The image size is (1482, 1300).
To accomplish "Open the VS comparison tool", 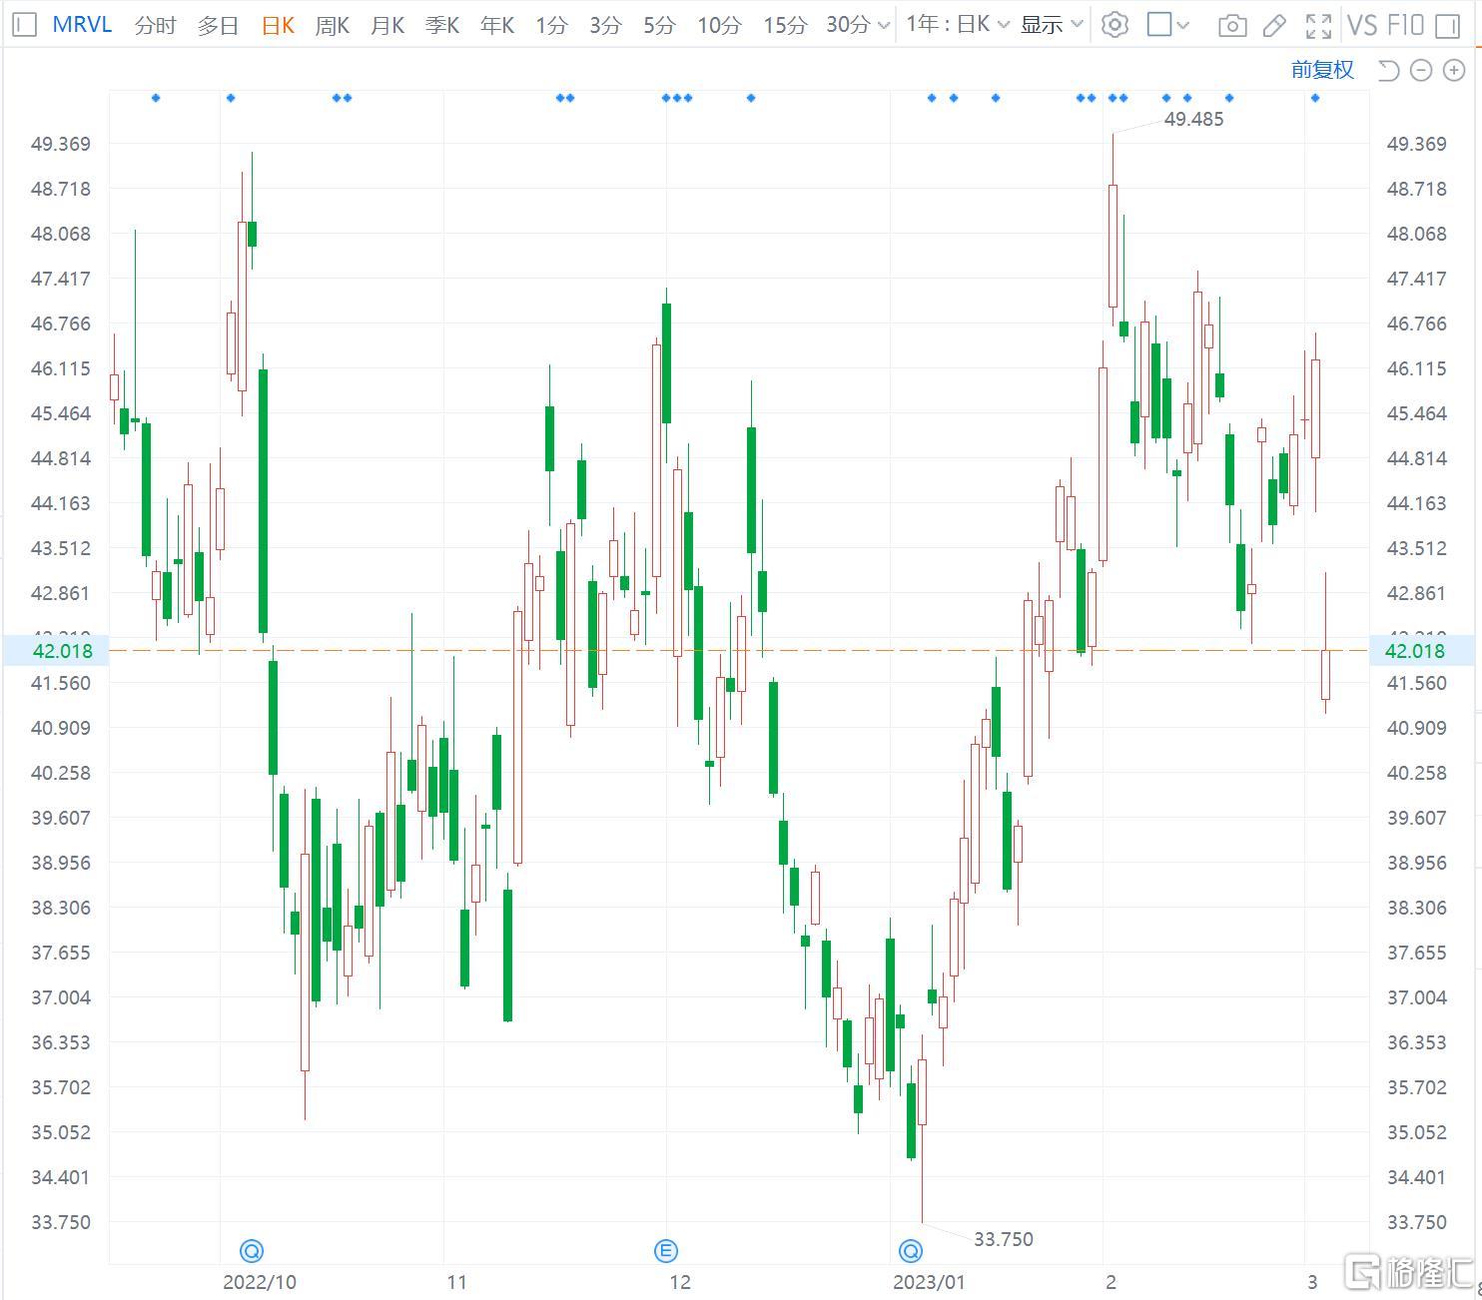I will point(1362,25).
